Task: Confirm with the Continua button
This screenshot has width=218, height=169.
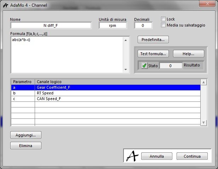Action: point(191,156)
